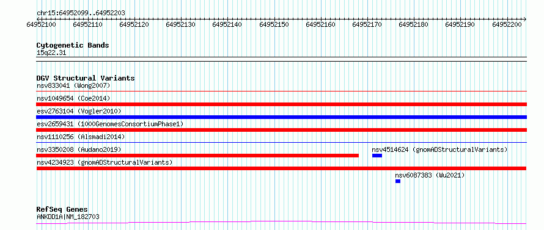Image resolution: width=544 pixels, height=230 pixels.
Task: Select variant label nsv1049654 (Coe2014)
Action: (73, 98)
